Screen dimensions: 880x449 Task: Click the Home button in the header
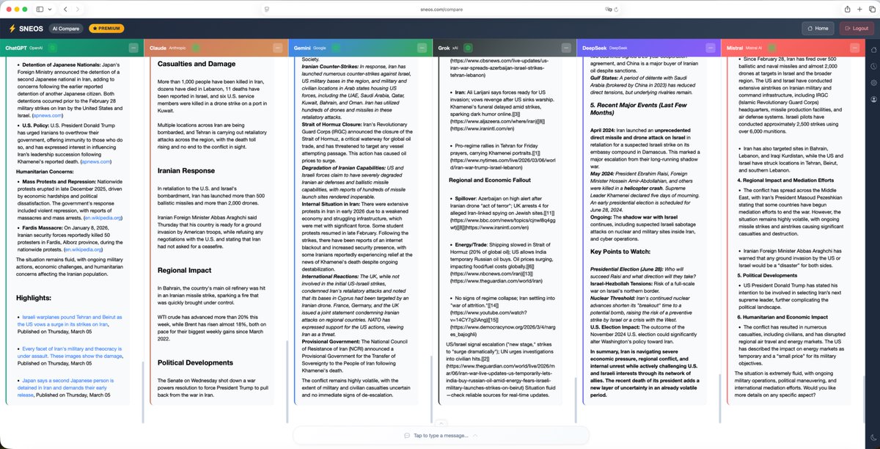pyautogui.click(x=818, y=29)
